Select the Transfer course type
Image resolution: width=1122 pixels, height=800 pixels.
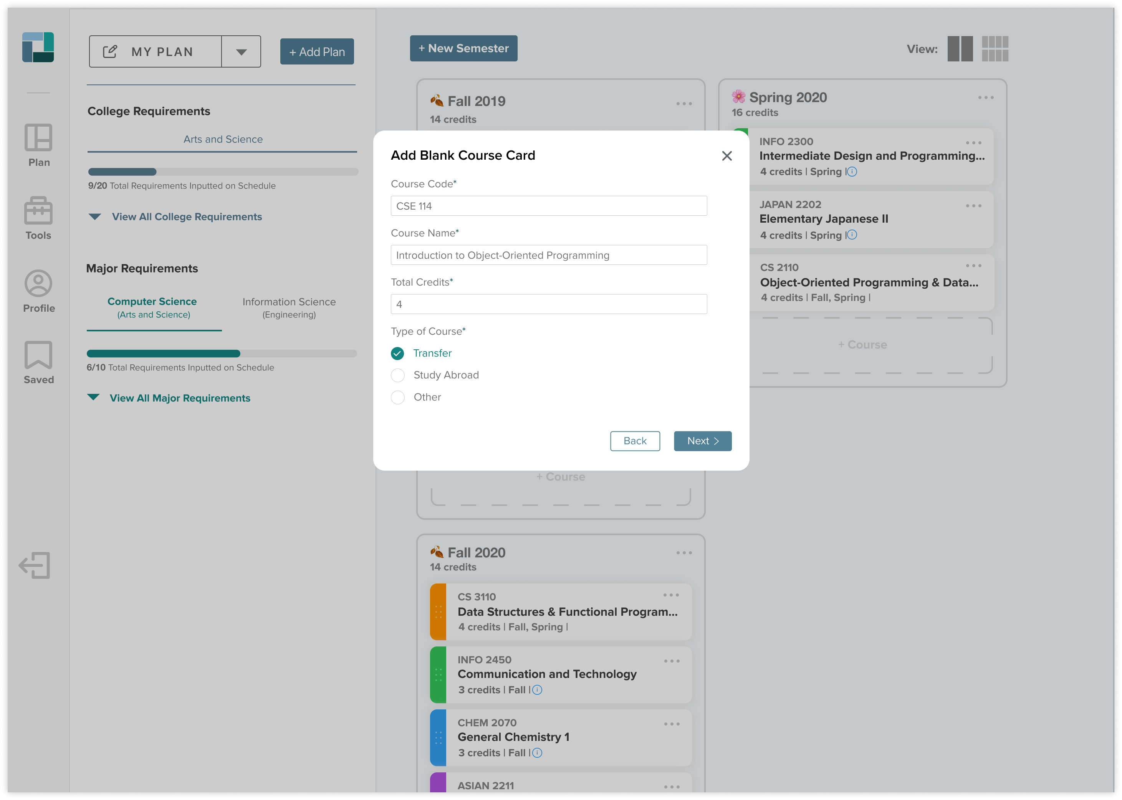pyautogui.click(x=397, y=353)
